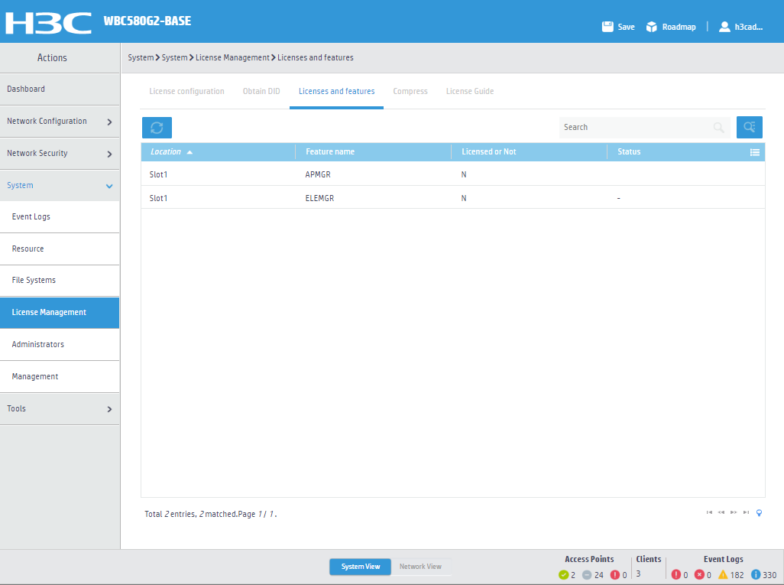Click the H3C logo
Viewport: 784px width, 585px height.
click(x=48, y=23)
